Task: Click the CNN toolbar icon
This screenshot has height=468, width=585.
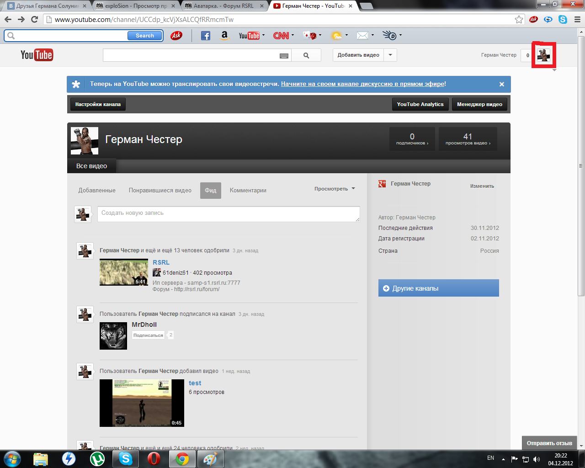Action: [x=281, y=36]
